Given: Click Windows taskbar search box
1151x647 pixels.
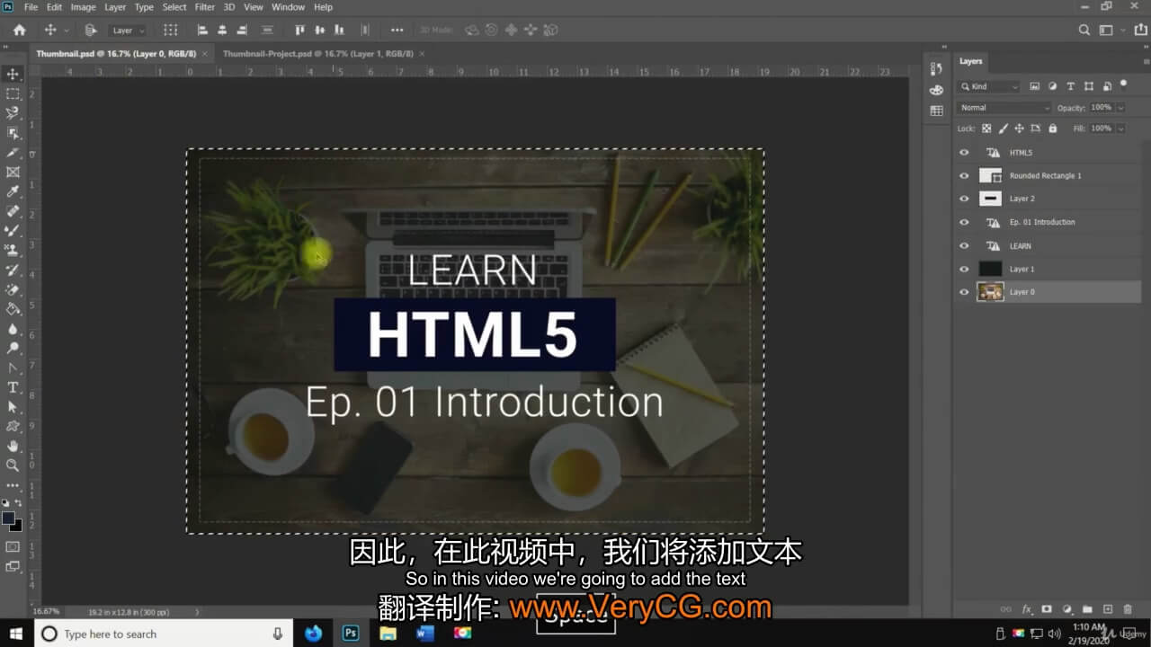Looking at the screenshot, I should pos(165,634).
